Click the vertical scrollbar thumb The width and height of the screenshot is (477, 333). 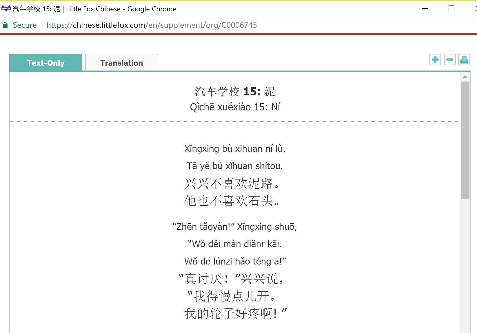(x=465, y=140)
